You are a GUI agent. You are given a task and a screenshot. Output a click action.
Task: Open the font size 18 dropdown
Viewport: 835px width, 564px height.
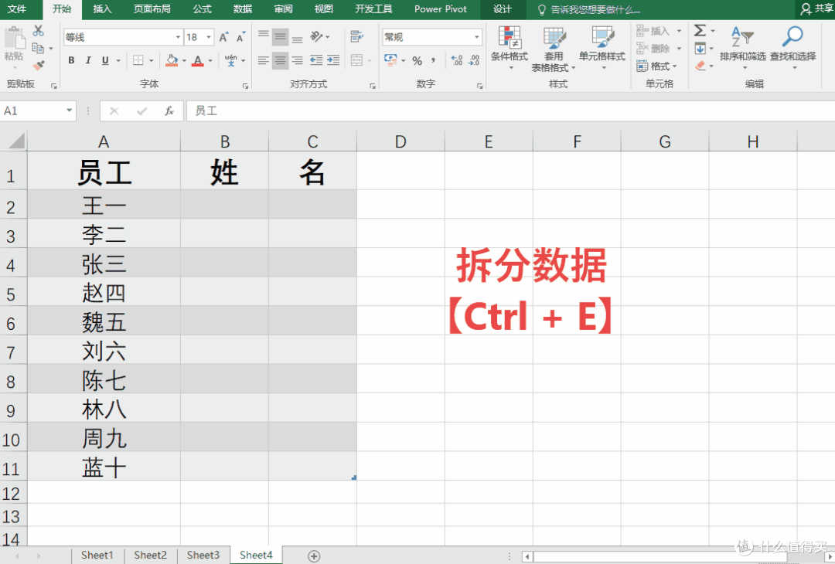click(x=209, y=37)
